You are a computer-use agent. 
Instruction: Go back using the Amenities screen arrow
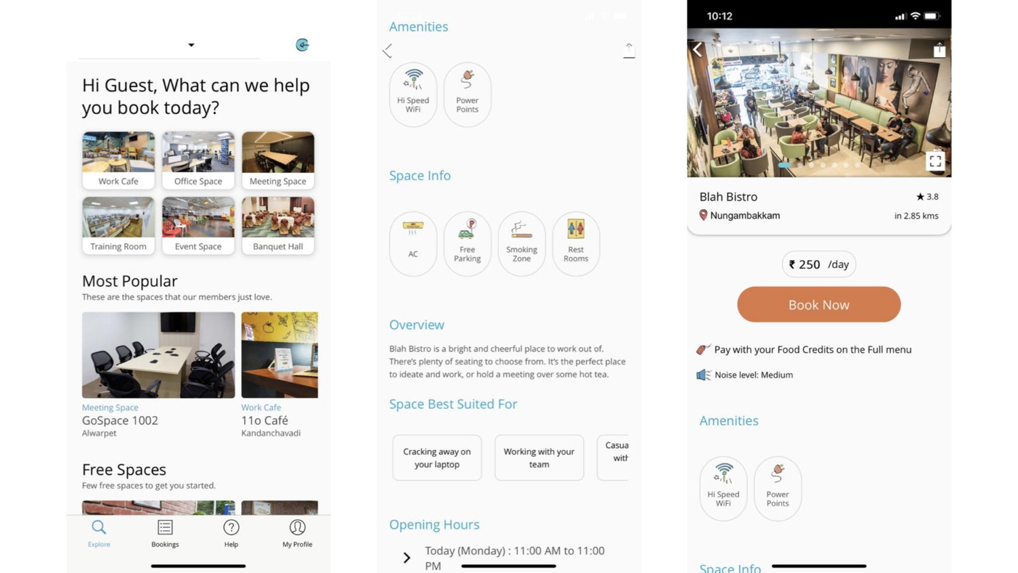[388, 50]
